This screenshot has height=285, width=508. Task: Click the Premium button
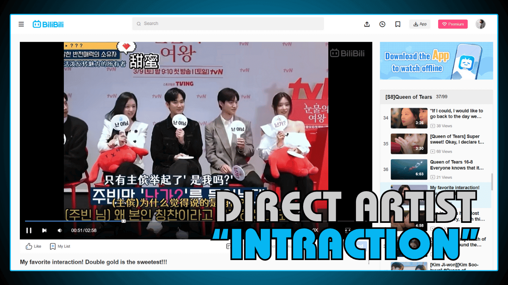click(453, 24)
